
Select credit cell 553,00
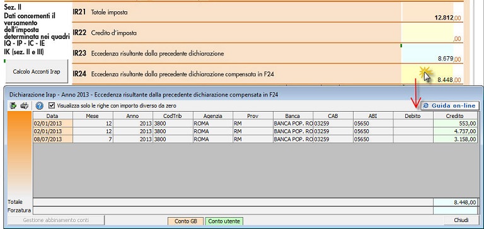(455, 123)
